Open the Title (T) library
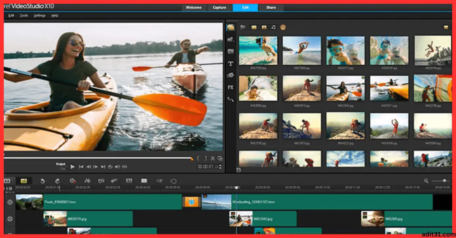 230,63
